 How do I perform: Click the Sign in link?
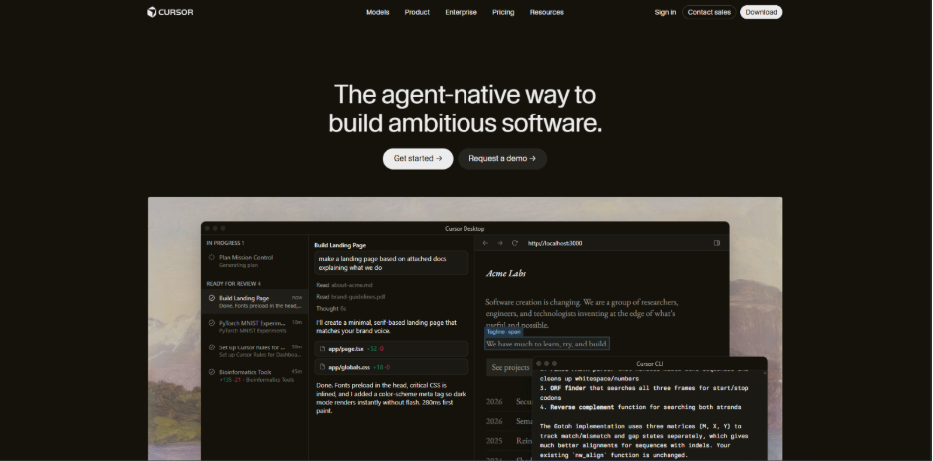point(665,12)
